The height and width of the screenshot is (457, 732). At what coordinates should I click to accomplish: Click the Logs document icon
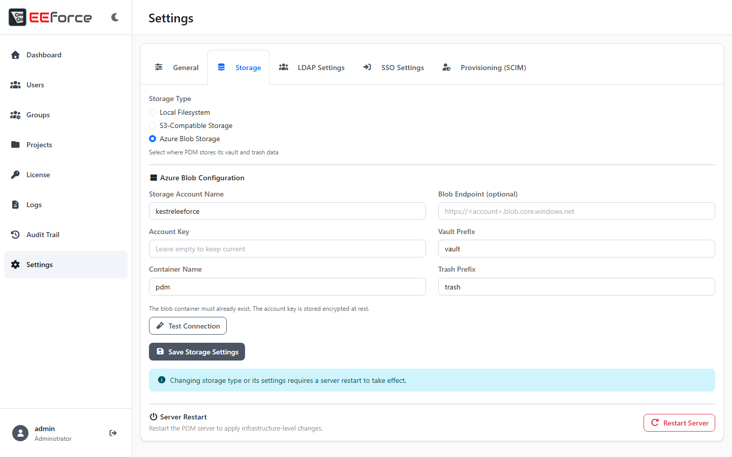coord(15,205)
